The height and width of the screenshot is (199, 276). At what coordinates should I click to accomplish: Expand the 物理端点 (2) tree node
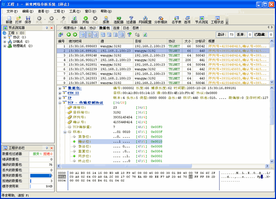[5, 46]
